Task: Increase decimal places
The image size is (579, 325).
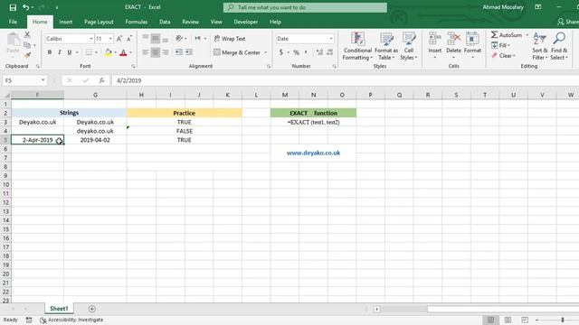Action: click(x=319, y=52)
